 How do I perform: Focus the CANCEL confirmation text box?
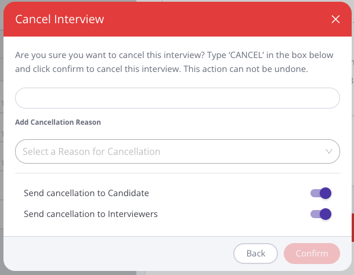pos(177,98)
